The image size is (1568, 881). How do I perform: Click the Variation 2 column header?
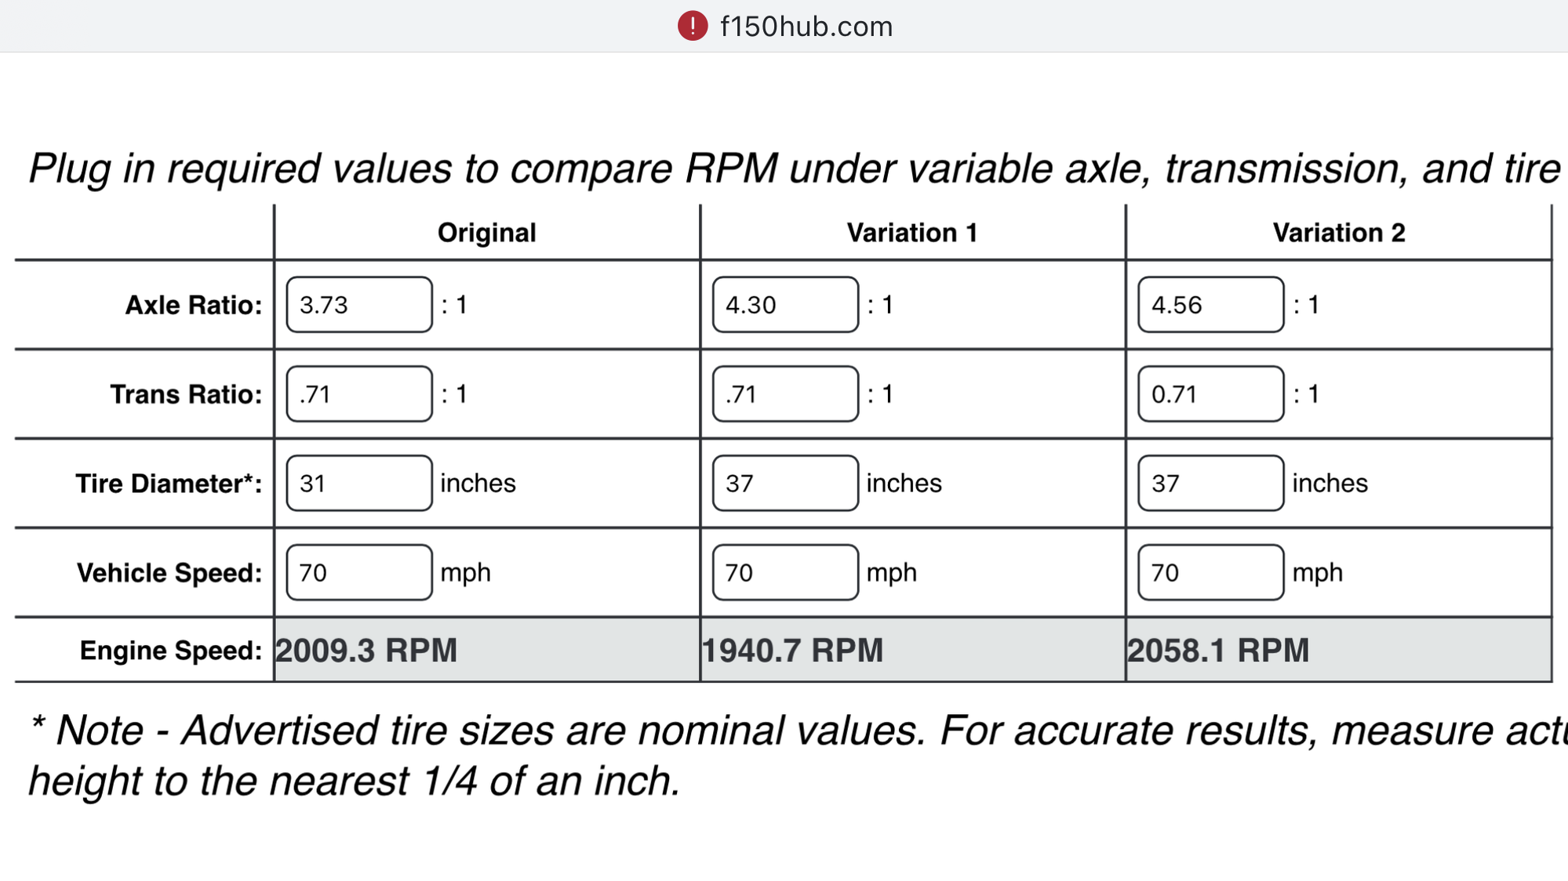[x=1339, y=233]
